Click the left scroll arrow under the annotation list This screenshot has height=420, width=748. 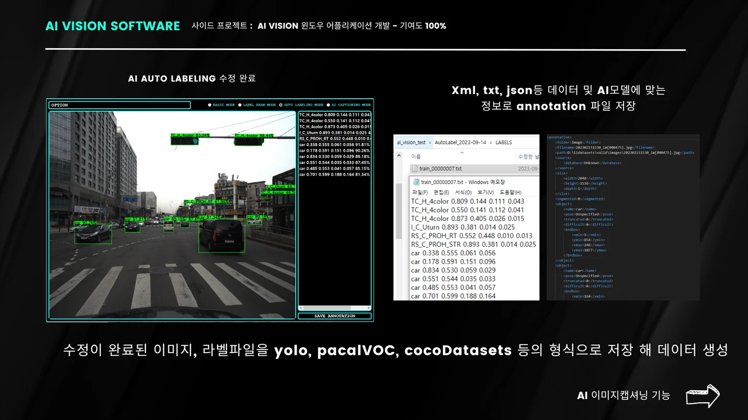301,308
